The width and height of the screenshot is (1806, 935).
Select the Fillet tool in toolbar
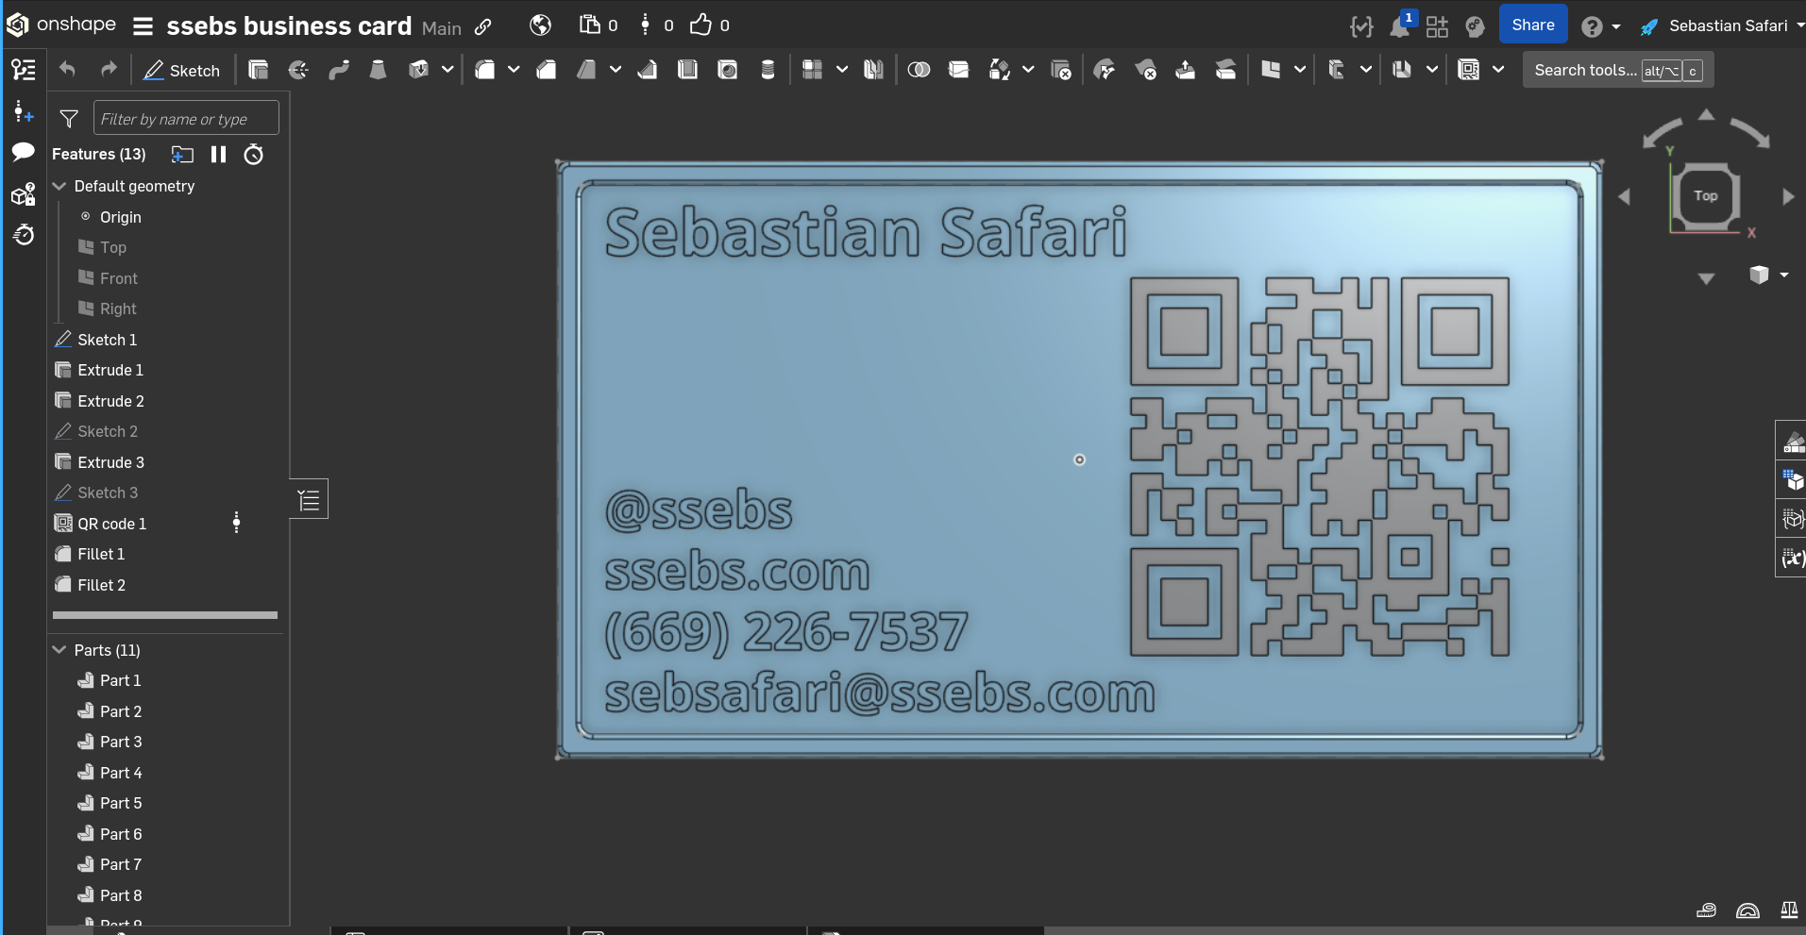[x=485, y=70]
